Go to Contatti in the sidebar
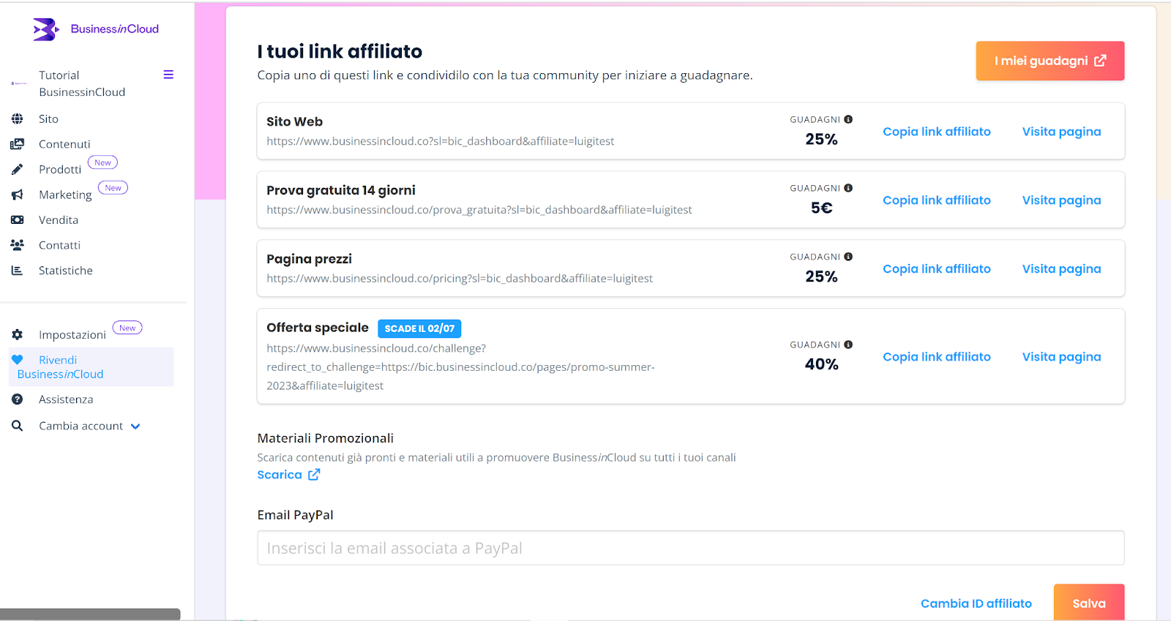The height and width of the screenshot is (621, 1171). (59, 245)
